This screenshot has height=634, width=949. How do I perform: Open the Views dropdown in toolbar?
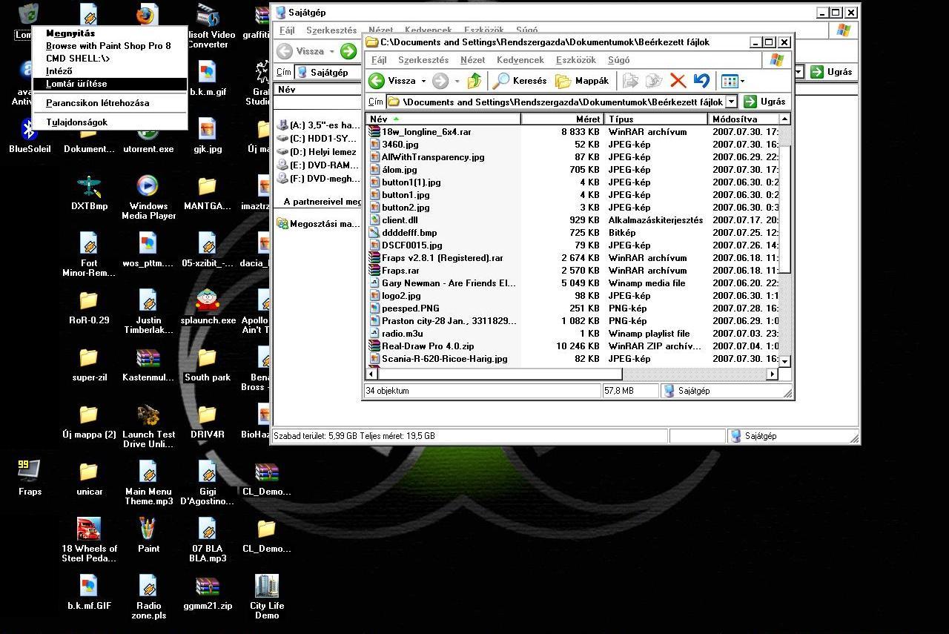(x=733, y=81)
